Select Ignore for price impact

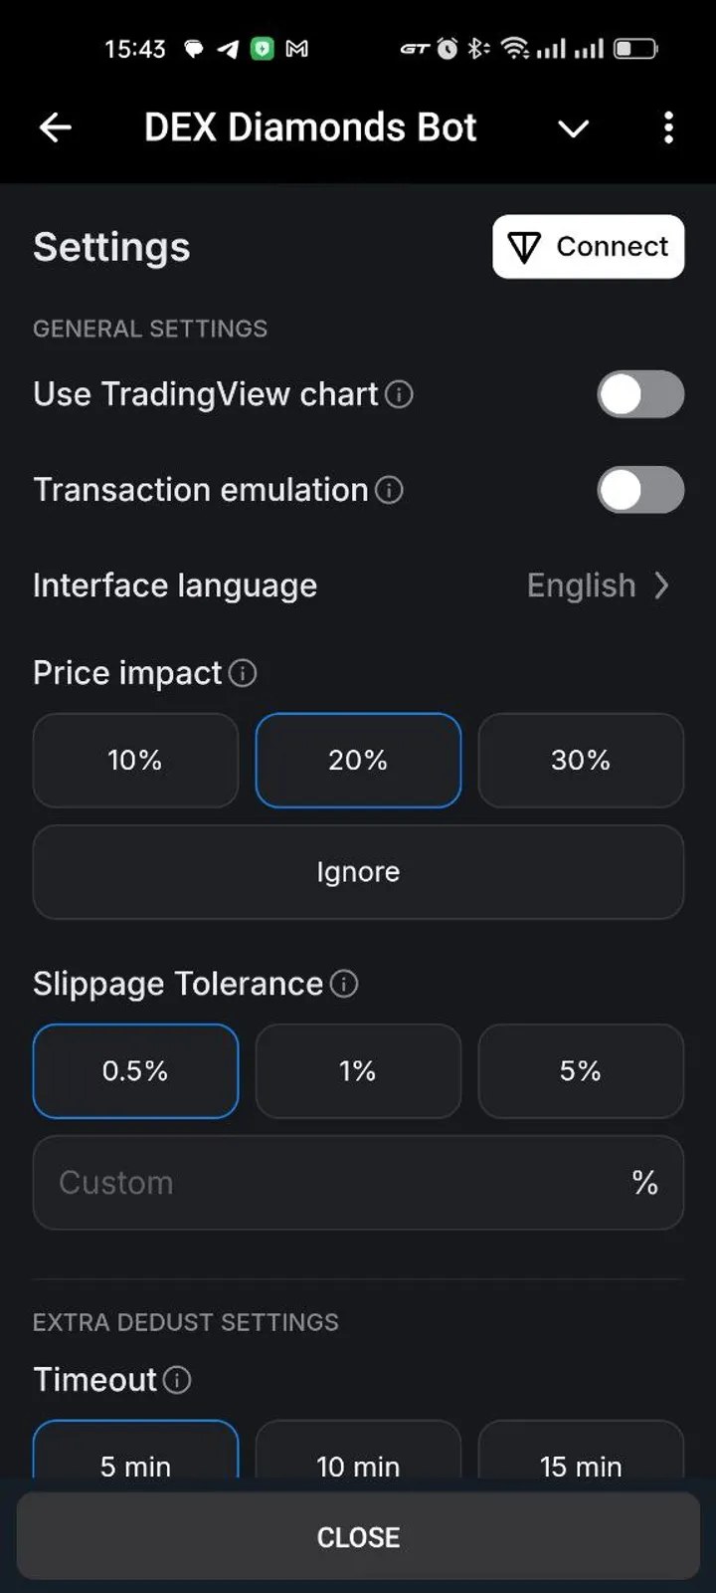pyautogui.click(x=358, y=872)
